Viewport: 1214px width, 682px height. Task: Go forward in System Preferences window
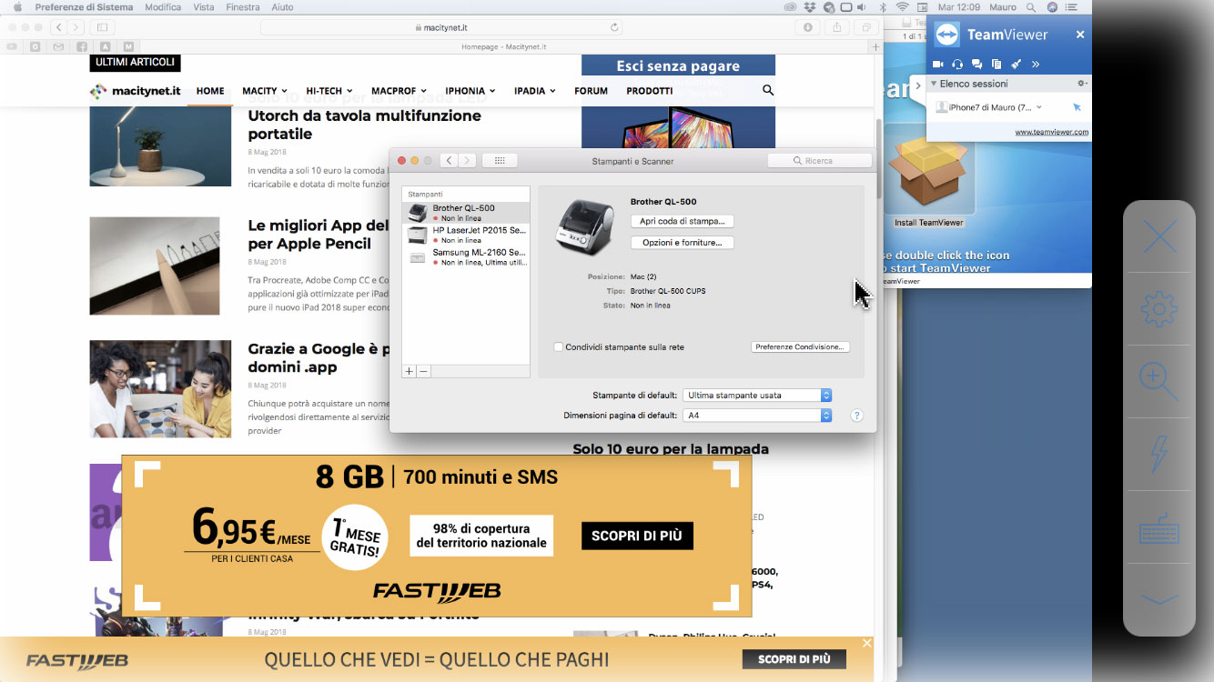[x=468, y=161]
